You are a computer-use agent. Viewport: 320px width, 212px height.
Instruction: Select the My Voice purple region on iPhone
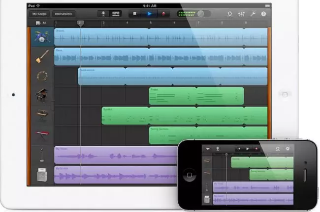coord(253,187)
